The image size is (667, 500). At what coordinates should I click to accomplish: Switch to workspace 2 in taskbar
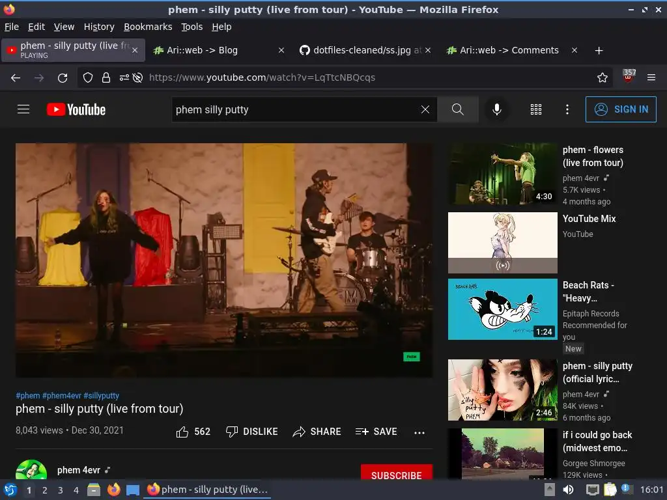point(45,490)
